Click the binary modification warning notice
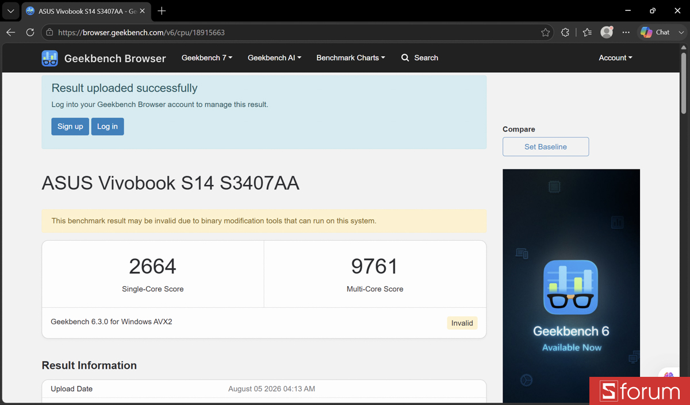The width and height of the screenshot is (690, 405). click(x=264, y=221)
